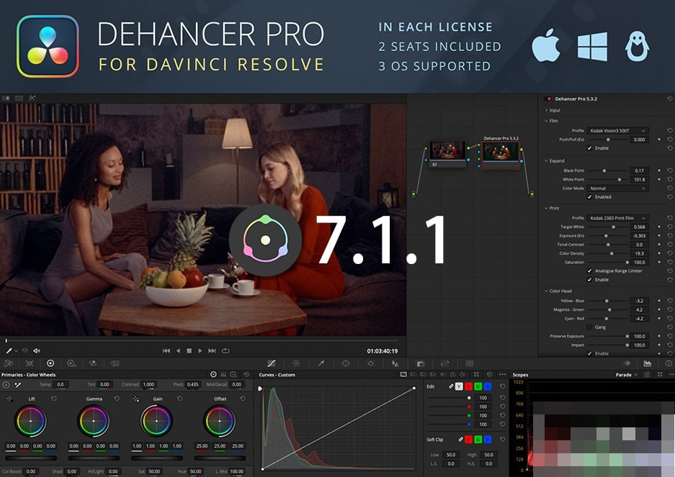Reset the Offset color wheel
This screenshot has height=477, width=675.
click(243, 399)
